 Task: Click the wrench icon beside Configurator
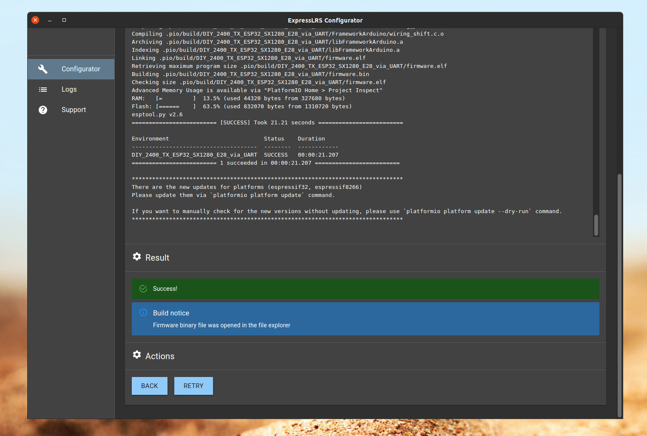coord(43,69)
